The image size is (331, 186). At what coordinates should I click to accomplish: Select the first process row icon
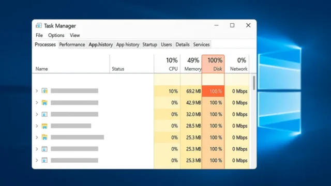(44, 91)
